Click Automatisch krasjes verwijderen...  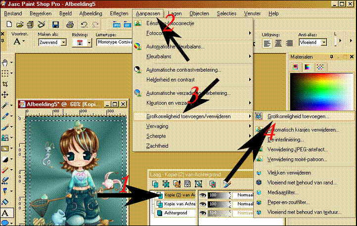click(x=304, y=130)
